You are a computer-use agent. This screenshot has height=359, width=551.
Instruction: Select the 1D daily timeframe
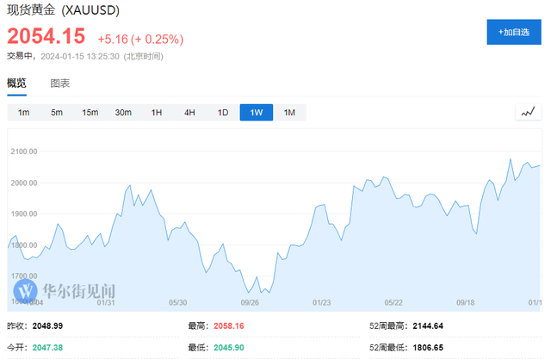tap(223, 113)
